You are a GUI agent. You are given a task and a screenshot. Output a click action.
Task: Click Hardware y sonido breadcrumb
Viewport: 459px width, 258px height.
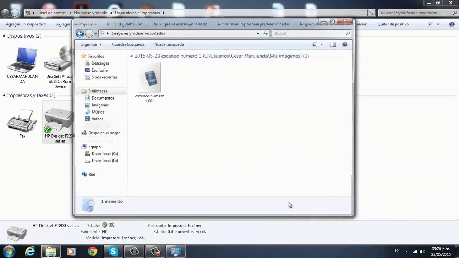[91, 13]
